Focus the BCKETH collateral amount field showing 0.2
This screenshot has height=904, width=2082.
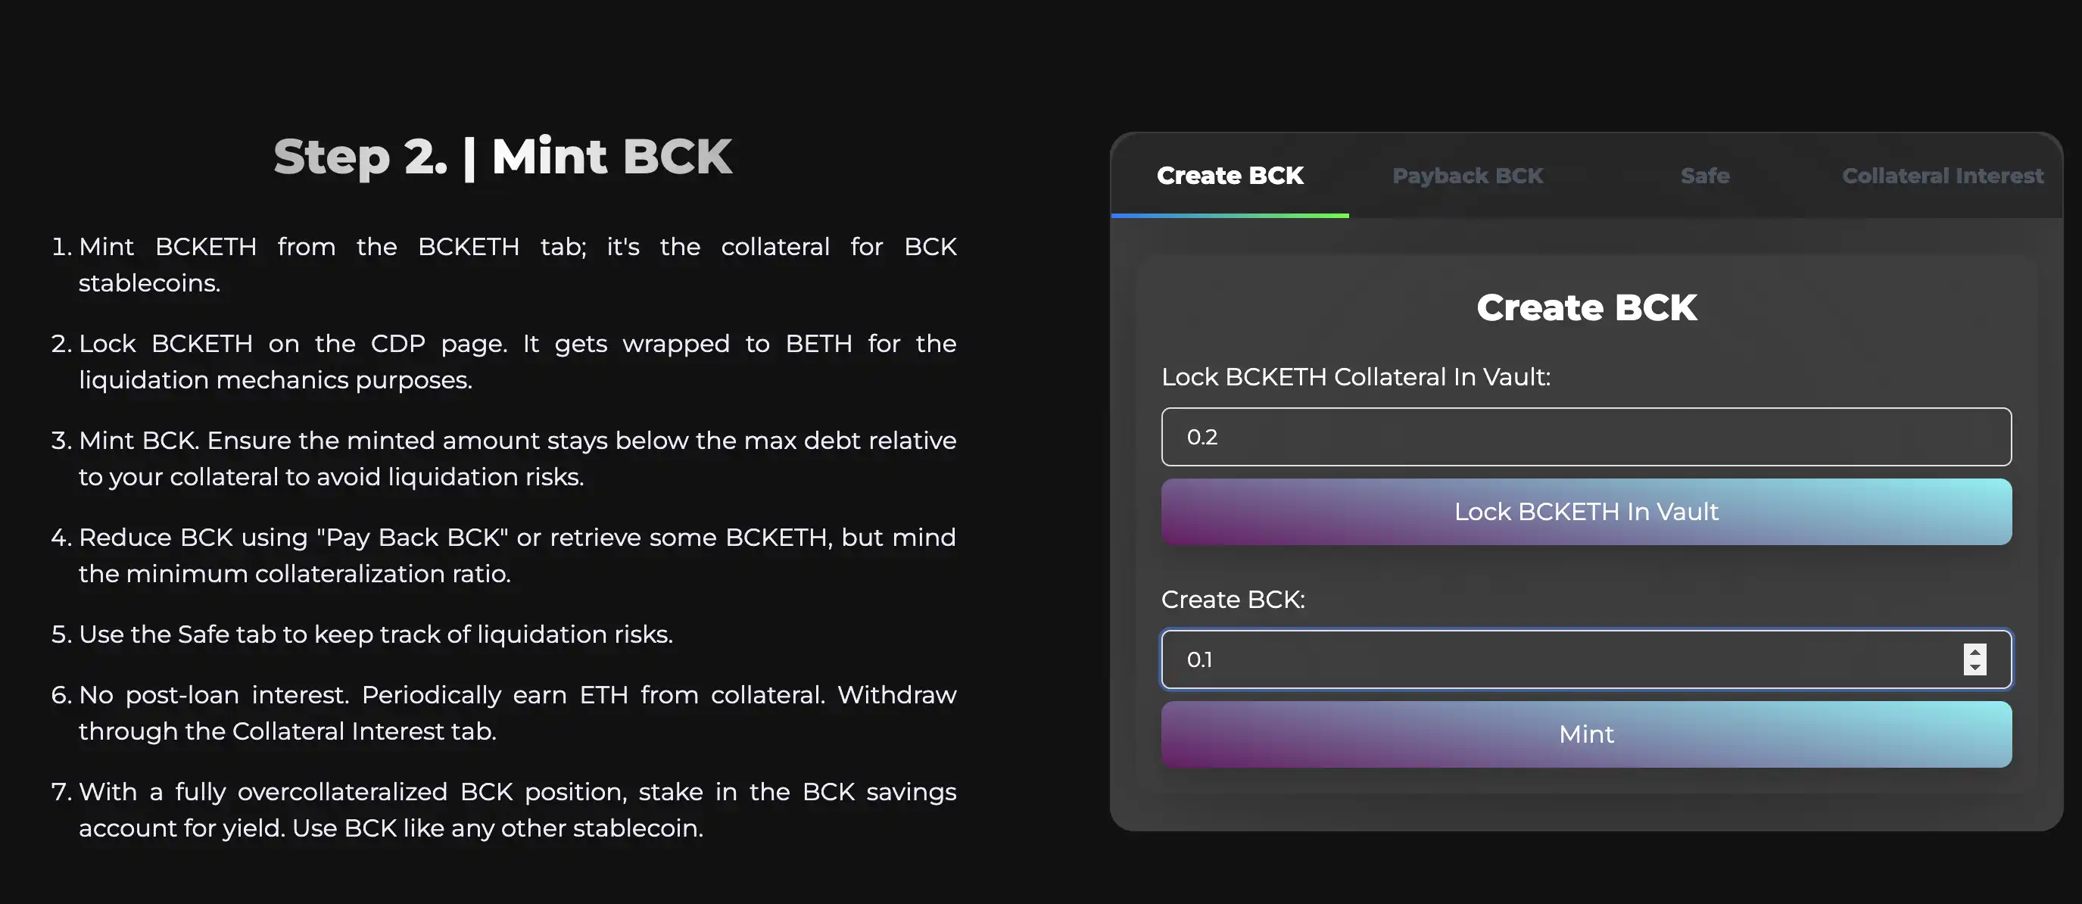coord(1586,437)
